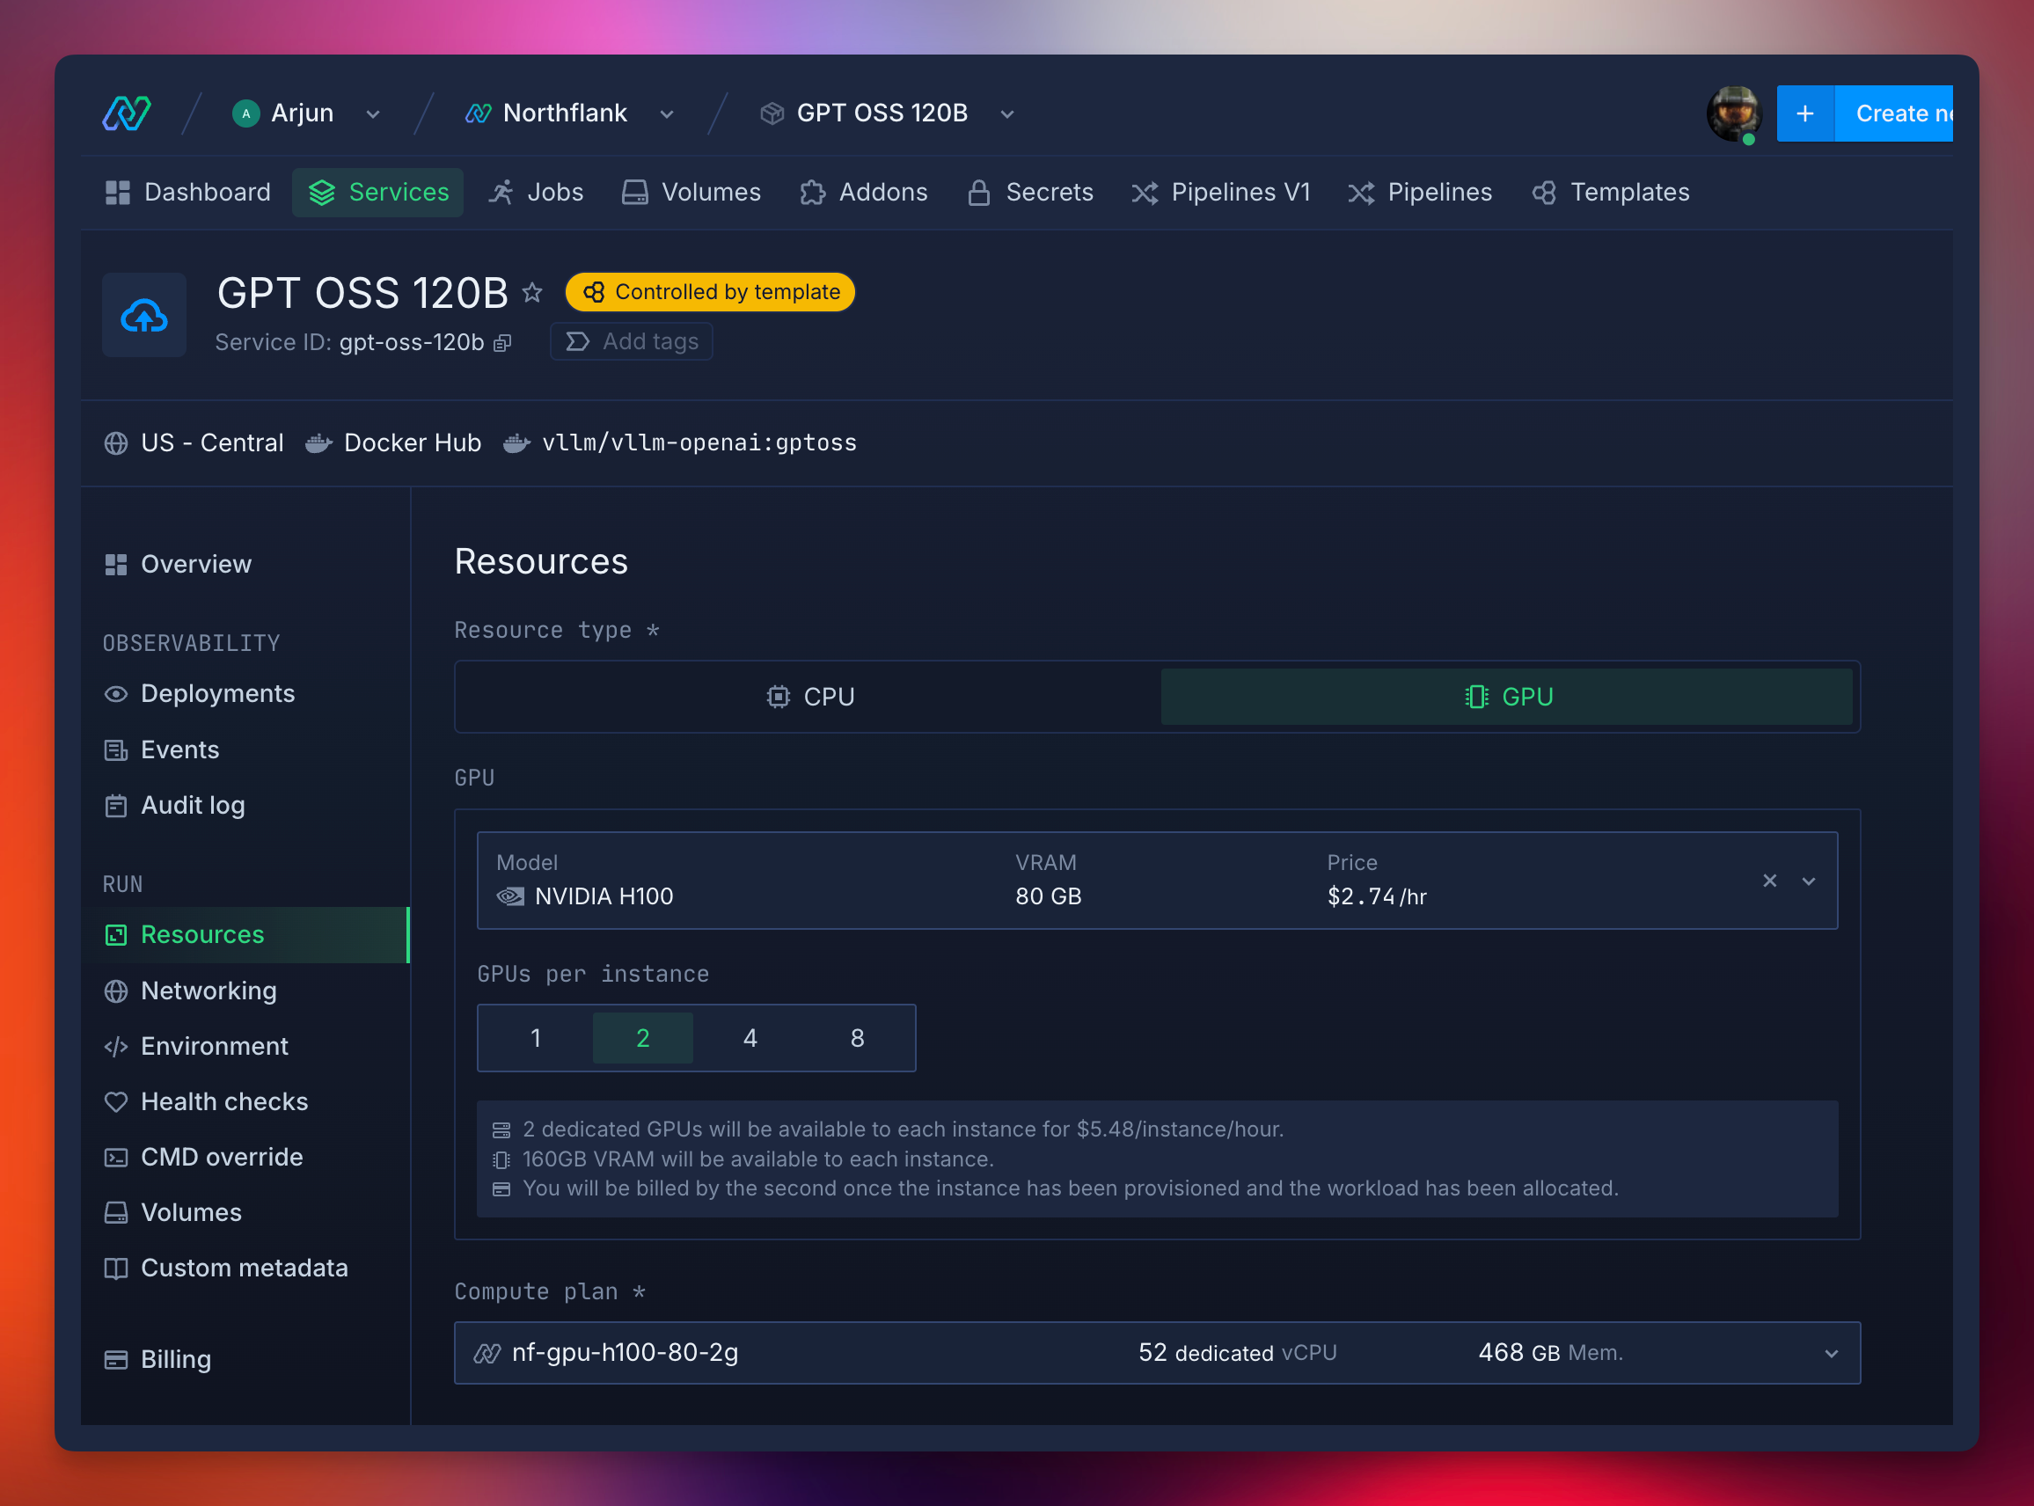
Task: Click the Controlled by template badge
Action: coord(710,292)
